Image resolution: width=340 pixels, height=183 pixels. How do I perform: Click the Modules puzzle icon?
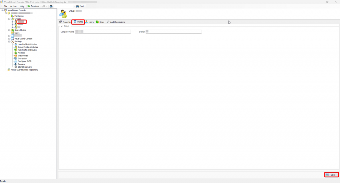pyautogui.click(x=16, y=53)
